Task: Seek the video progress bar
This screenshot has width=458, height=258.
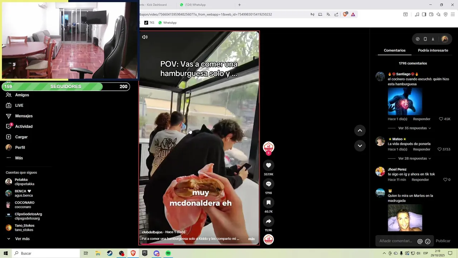Action: coord(199,244)
